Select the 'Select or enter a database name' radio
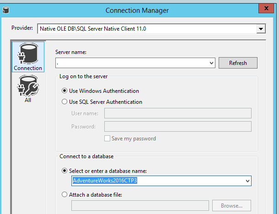 64,171
